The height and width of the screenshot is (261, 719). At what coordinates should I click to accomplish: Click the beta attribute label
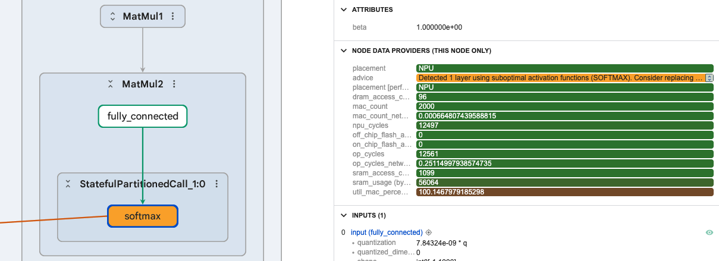[360, 27]
